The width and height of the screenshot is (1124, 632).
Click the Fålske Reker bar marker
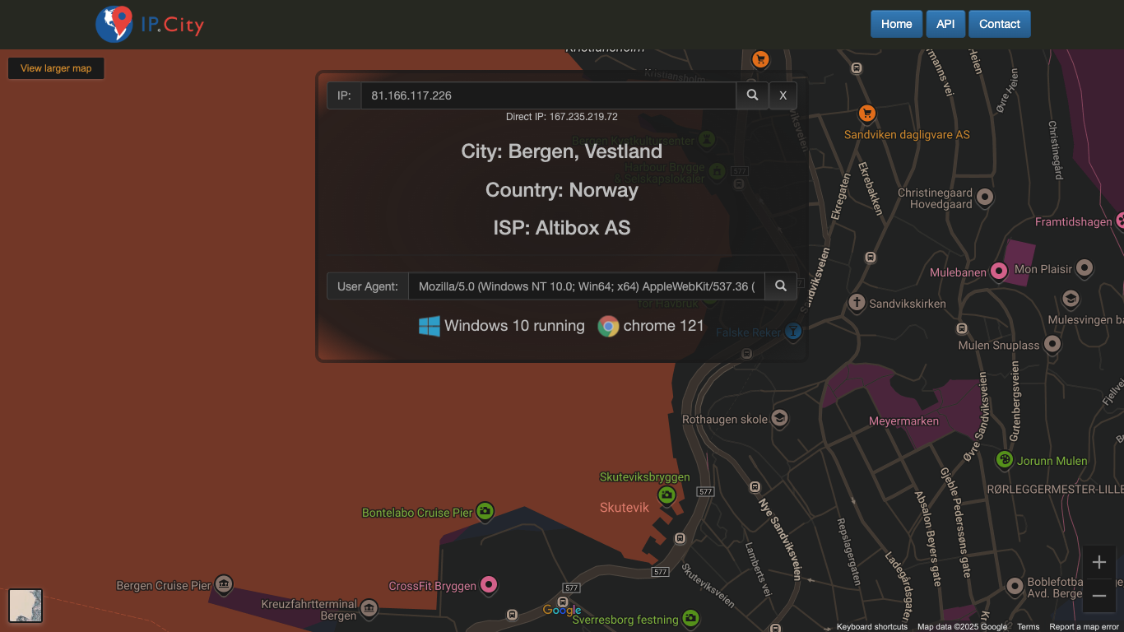(792, 332)
